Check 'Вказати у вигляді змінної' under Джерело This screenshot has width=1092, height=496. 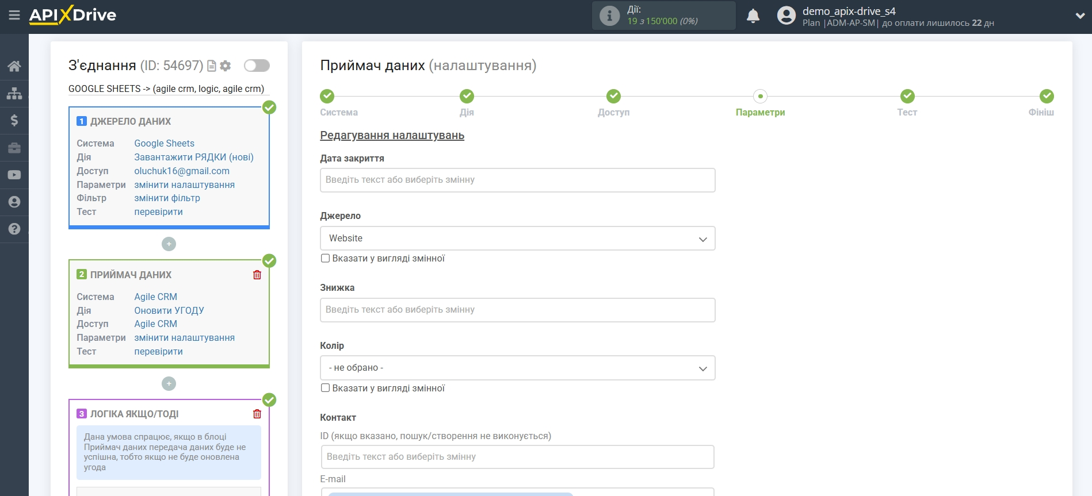325,258
